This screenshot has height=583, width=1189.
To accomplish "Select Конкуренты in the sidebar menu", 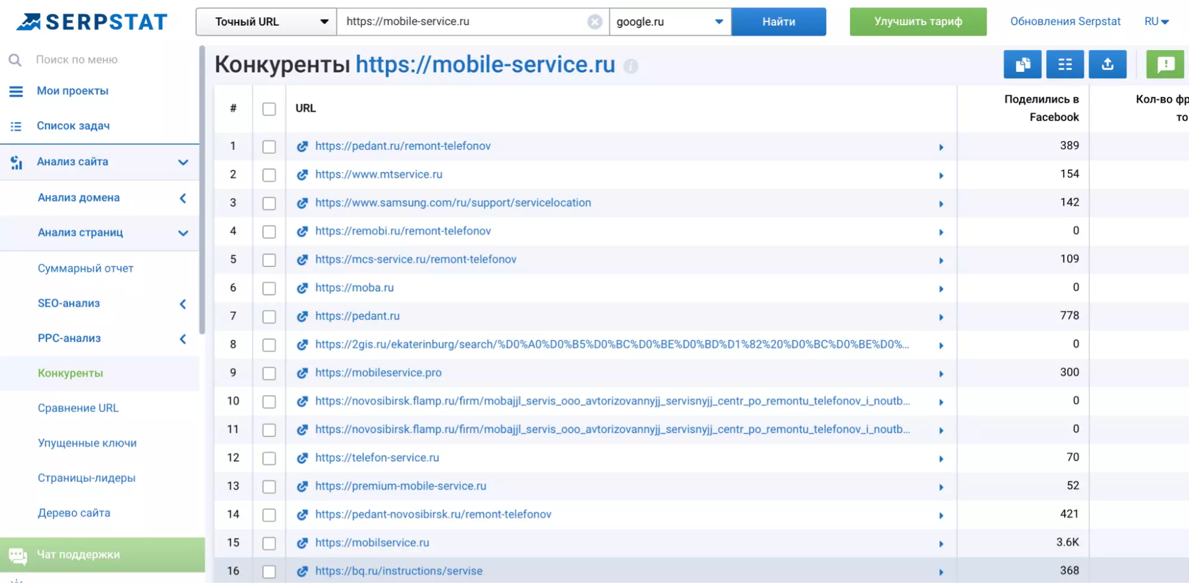I will pos(71,373).
